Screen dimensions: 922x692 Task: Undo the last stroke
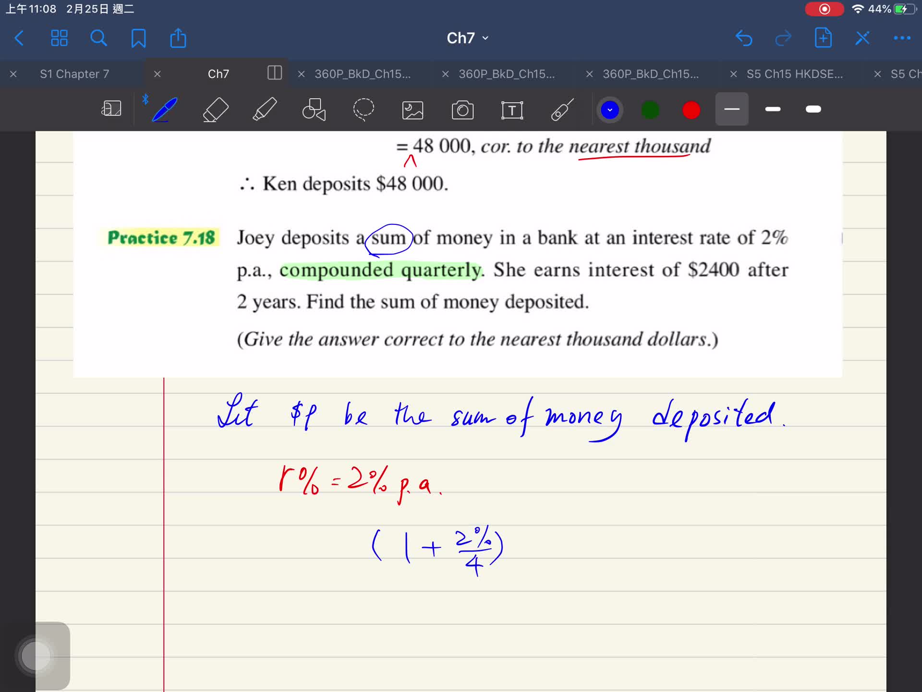(x=743, y=38)
